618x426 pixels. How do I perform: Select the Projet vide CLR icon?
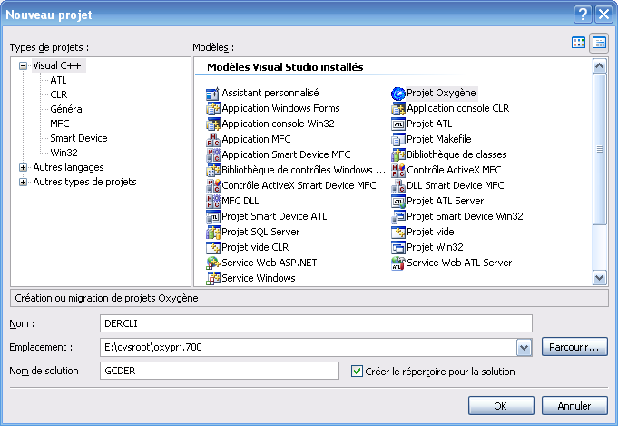pyautogui.click(x=213, y=247)
